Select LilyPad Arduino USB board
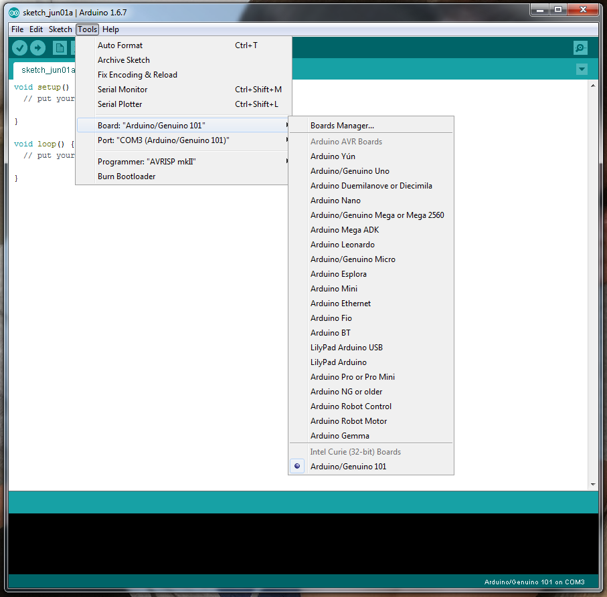This screenshot has width=607, height=597. 371,347
